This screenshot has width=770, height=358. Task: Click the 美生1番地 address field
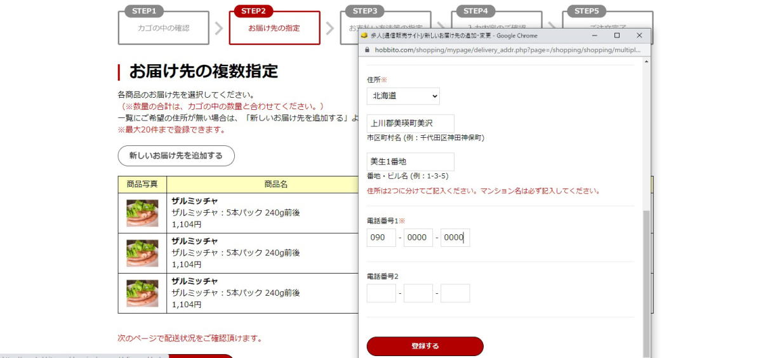coord(411,161)
